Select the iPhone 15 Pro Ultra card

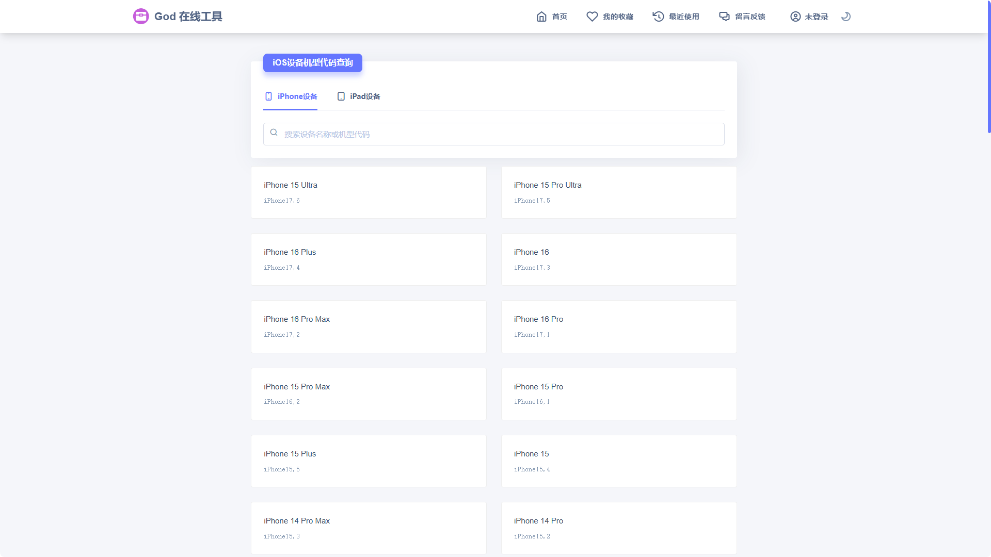click(x=619, y=192)
